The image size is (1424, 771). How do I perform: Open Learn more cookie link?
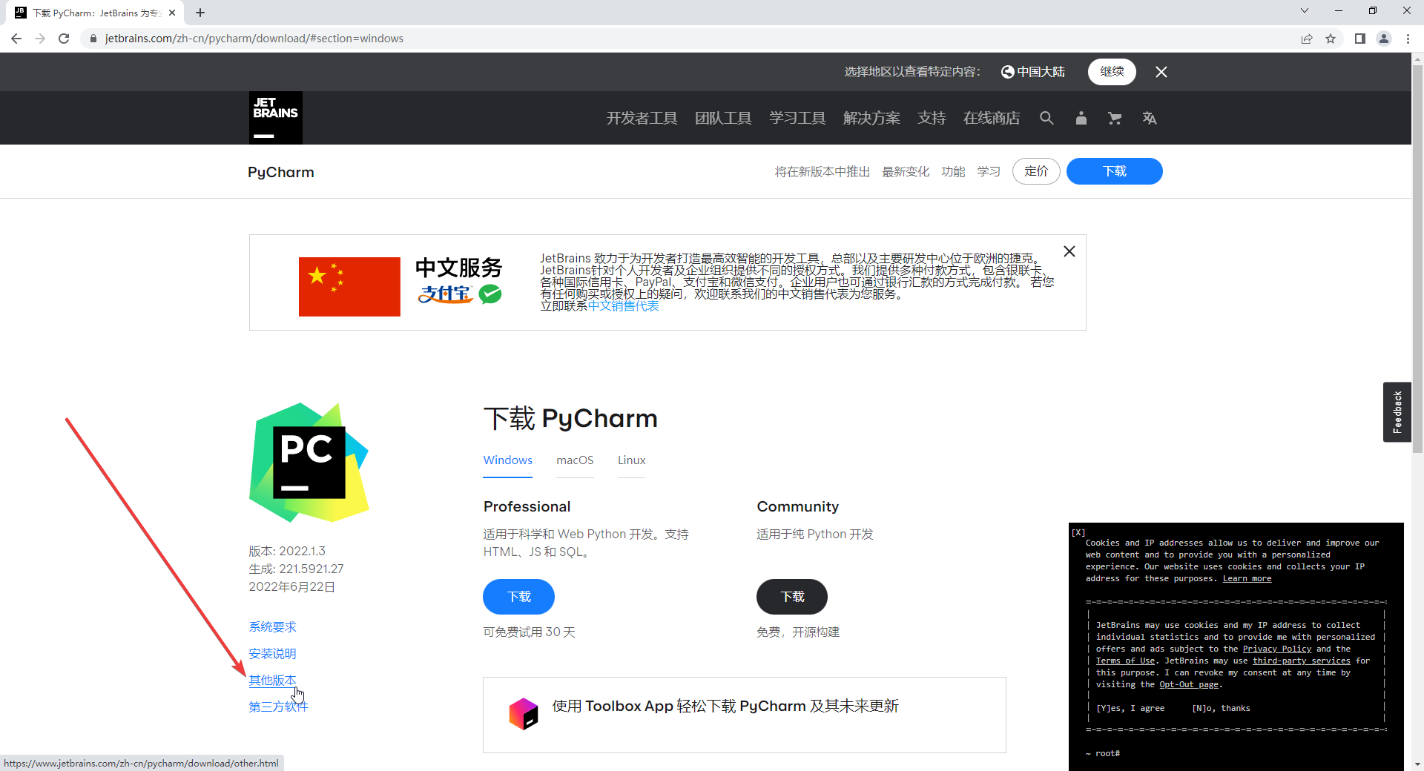click(1247, 578)
